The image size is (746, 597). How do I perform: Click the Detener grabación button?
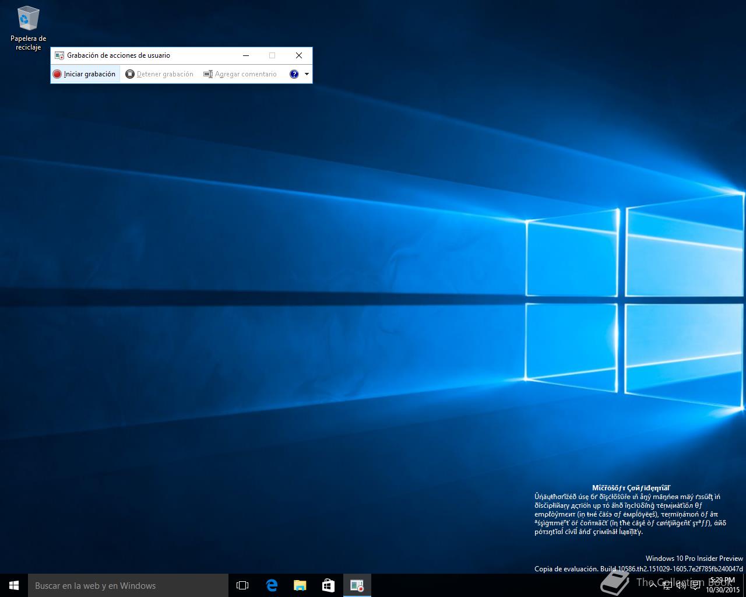pyautogui.click(x=159, y=74)
